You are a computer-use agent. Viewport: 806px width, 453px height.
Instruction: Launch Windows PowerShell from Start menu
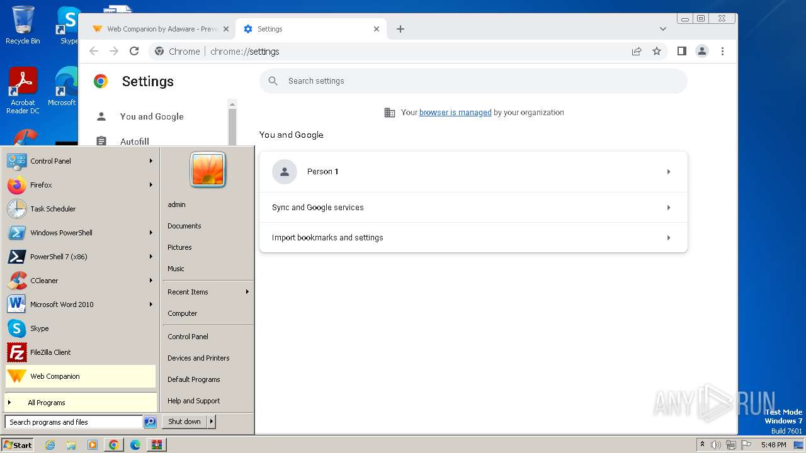pos(80,233)
